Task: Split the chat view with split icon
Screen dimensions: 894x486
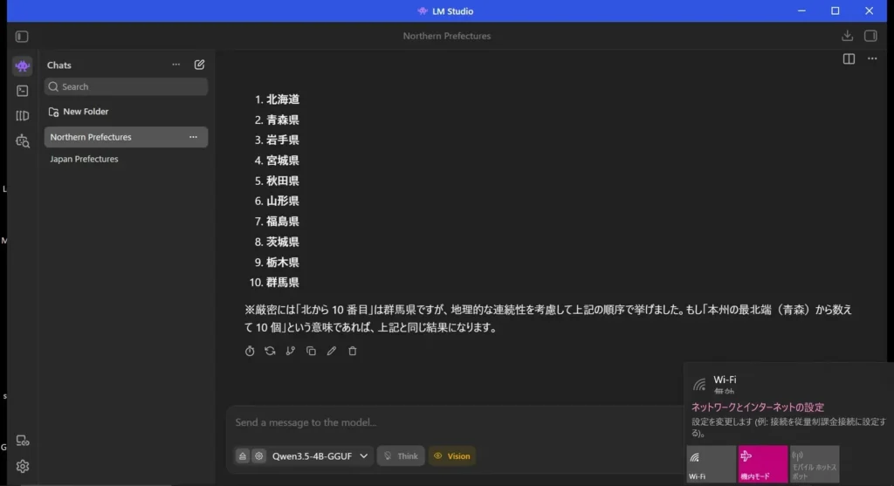Action: 849,58
